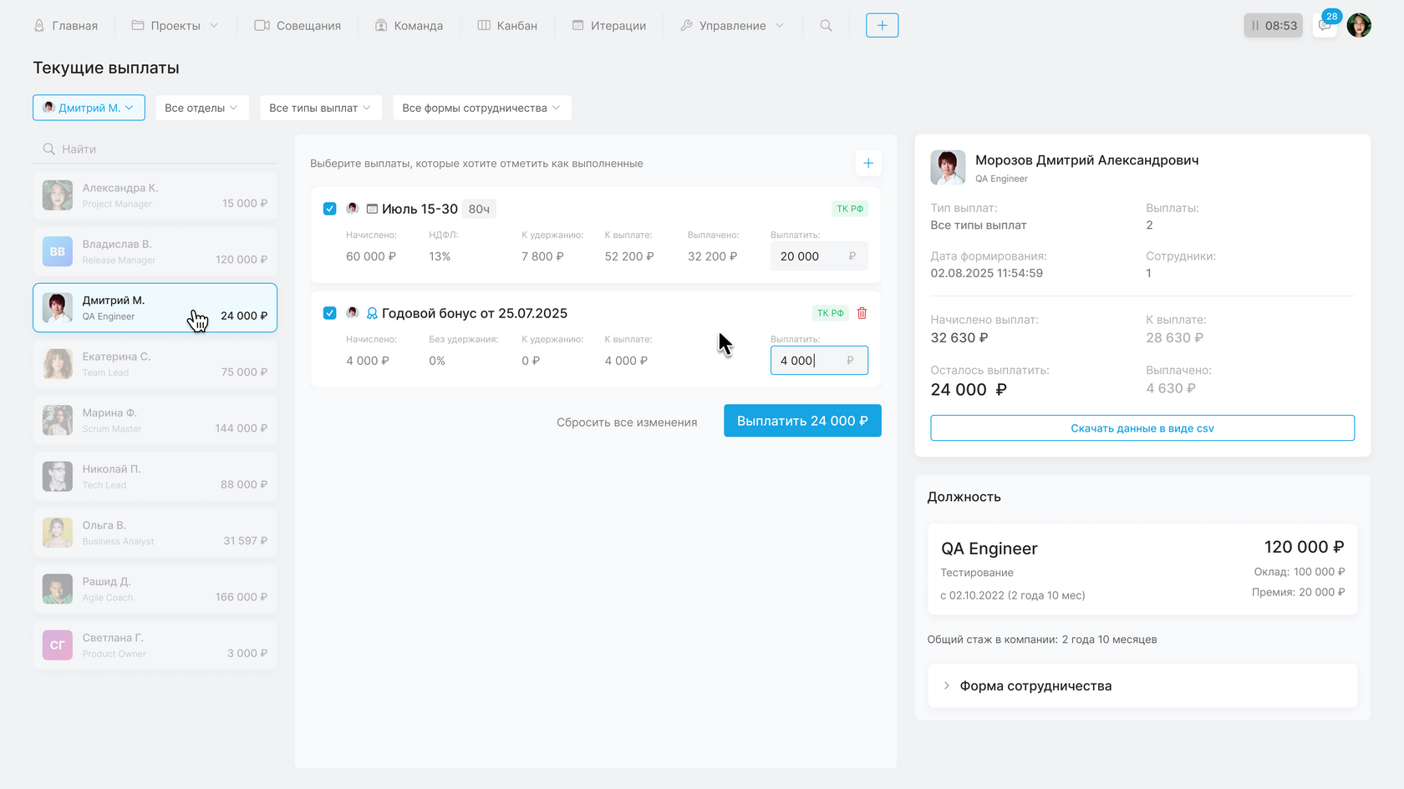Open the Управление menu dropdown

click(x=732, y=25)
